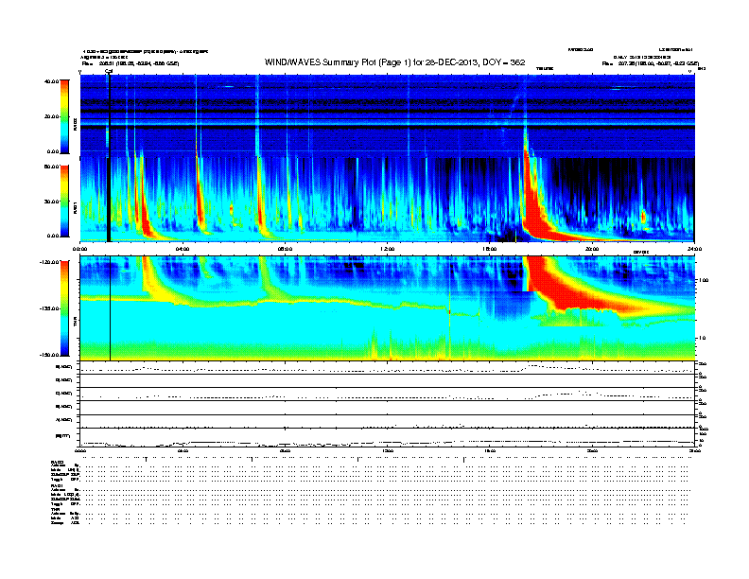The width and height of the screenshot is (749, 579).
Task: Click the small red spot near 22:00 in RAD1
Action: pyautogui.click(x=643, y=217)
